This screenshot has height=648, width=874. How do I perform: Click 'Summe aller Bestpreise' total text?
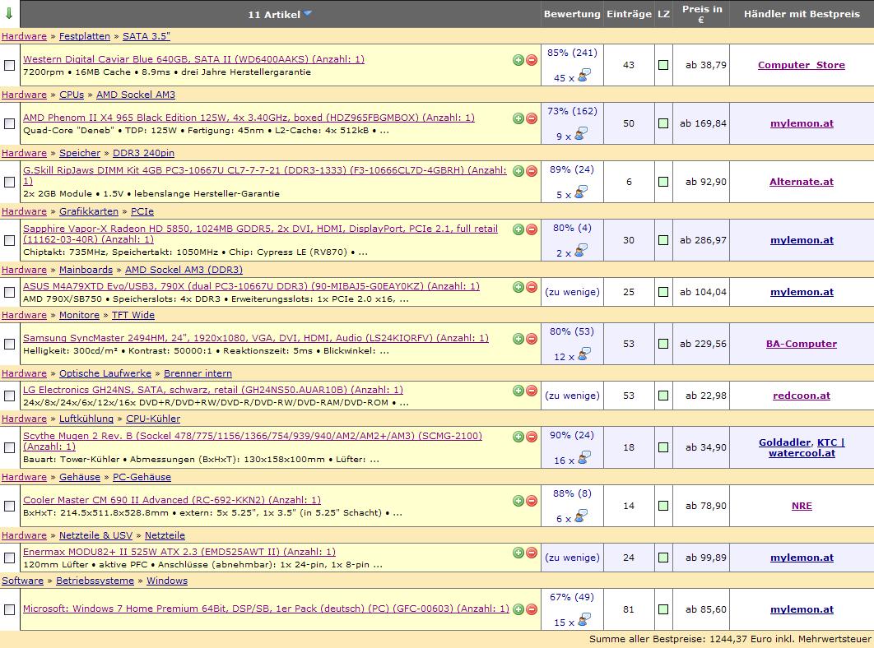pyautogui.click(x=730, y=640)
